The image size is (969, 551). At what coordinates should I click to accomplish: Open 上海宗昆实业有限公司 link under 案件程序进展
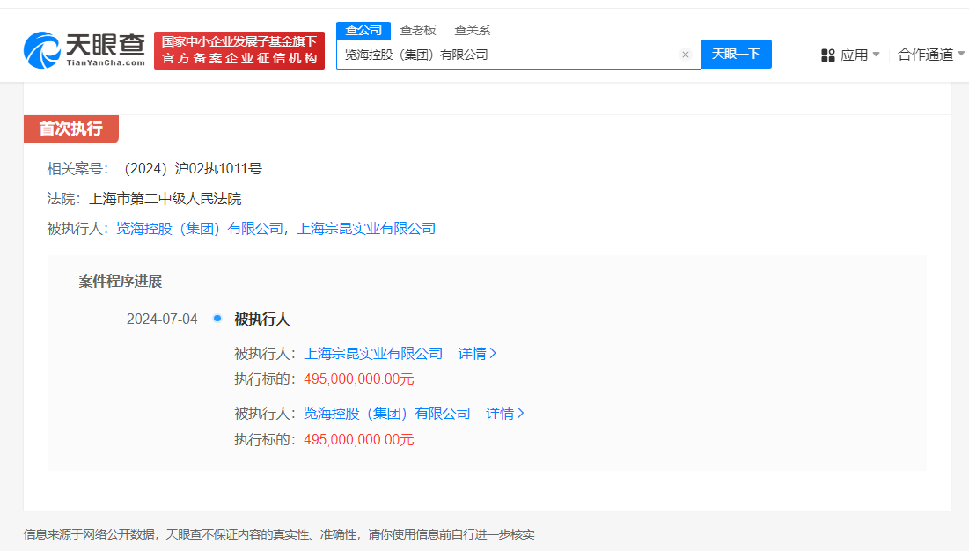(373, 354)
